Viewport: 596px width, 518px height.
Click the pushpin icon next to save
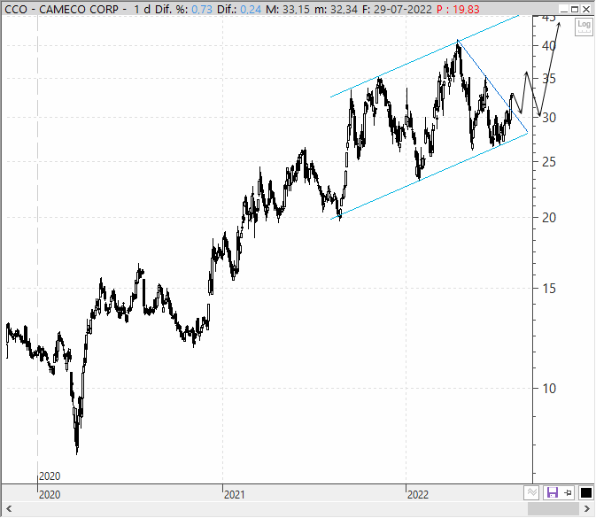569,493
